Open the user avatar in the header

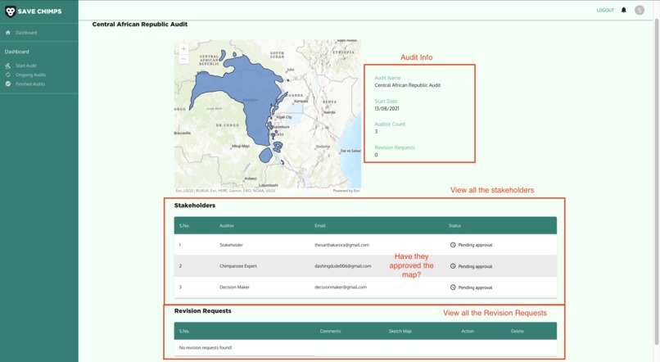[640, 10]
